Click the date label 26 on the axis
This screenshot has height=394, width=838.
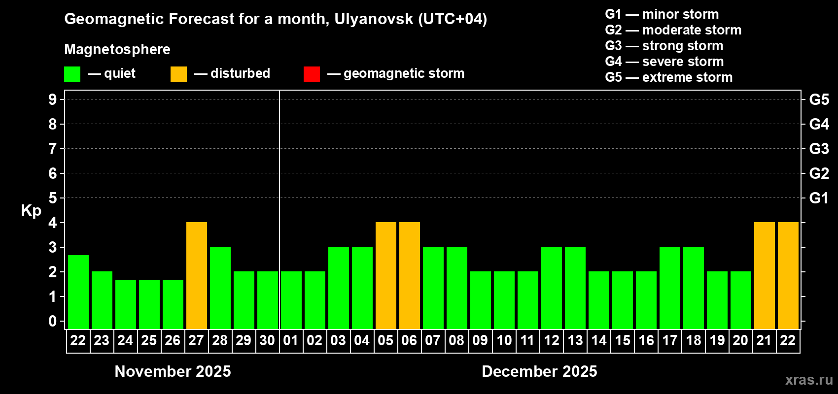coord(173,341)
